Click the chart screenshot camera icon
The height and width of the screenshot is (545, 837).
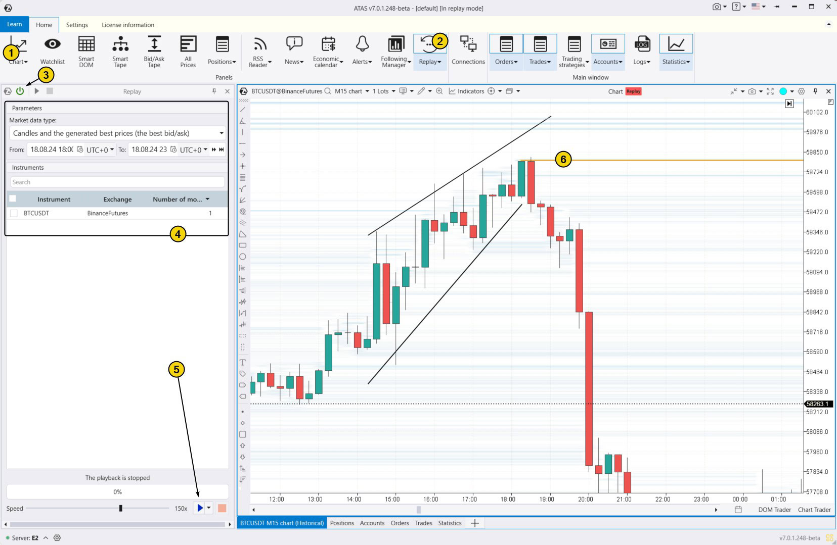[753, 91]
